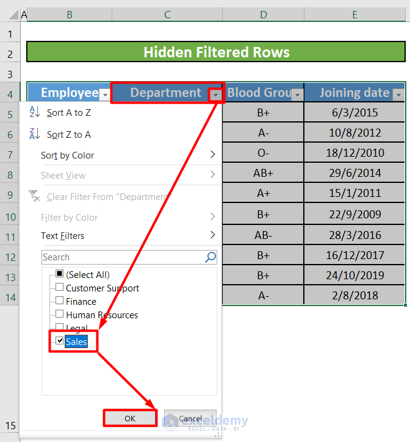Toggle the (Select All) checkbox
Image resolution: width=410 pixels, height=442 pixels.
[x=59, y=274]
